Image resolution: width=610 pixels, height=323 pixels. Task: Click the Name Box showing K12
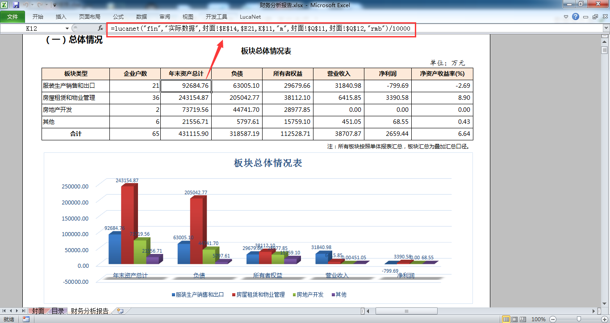click(32, 28)
